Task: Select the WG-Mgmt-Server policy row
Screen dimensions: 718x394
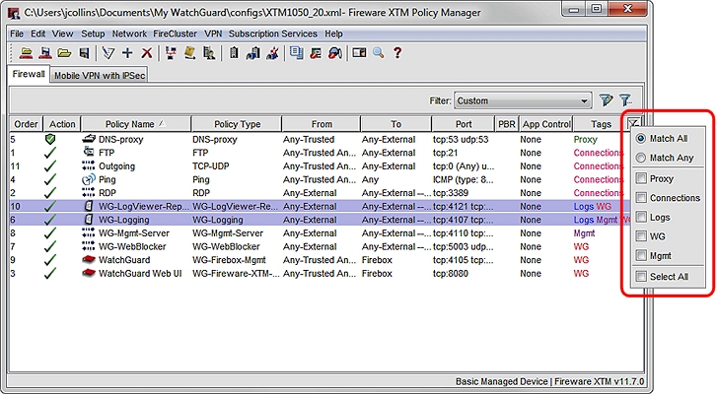Action: (x=320, y=233)
